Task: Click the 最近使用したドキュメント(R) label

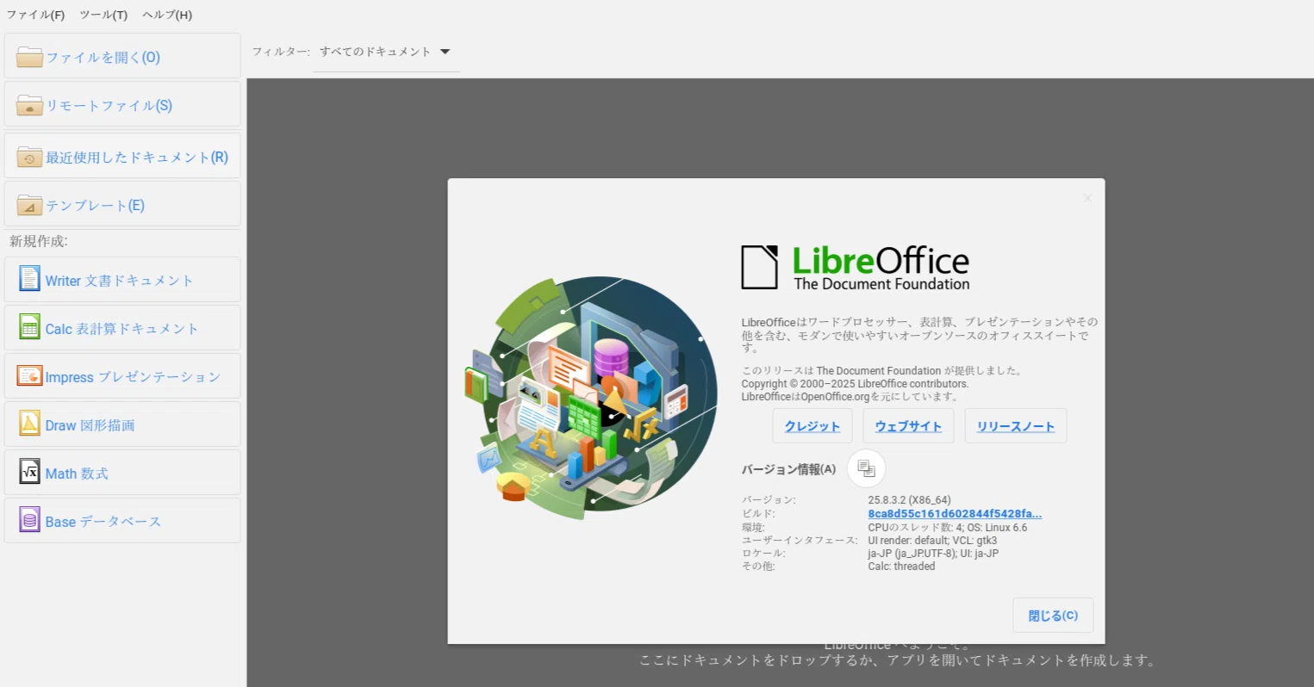Action: tap(137, 158)
